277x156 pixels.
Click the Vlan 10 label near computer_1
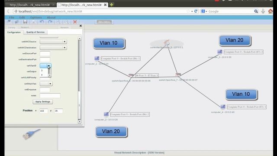click(x=109, y=43)
